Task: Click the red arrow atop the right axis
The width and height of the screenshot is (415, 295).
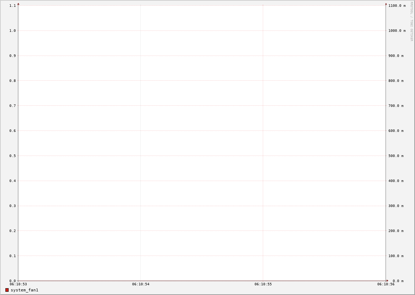Action: point(386,4)
